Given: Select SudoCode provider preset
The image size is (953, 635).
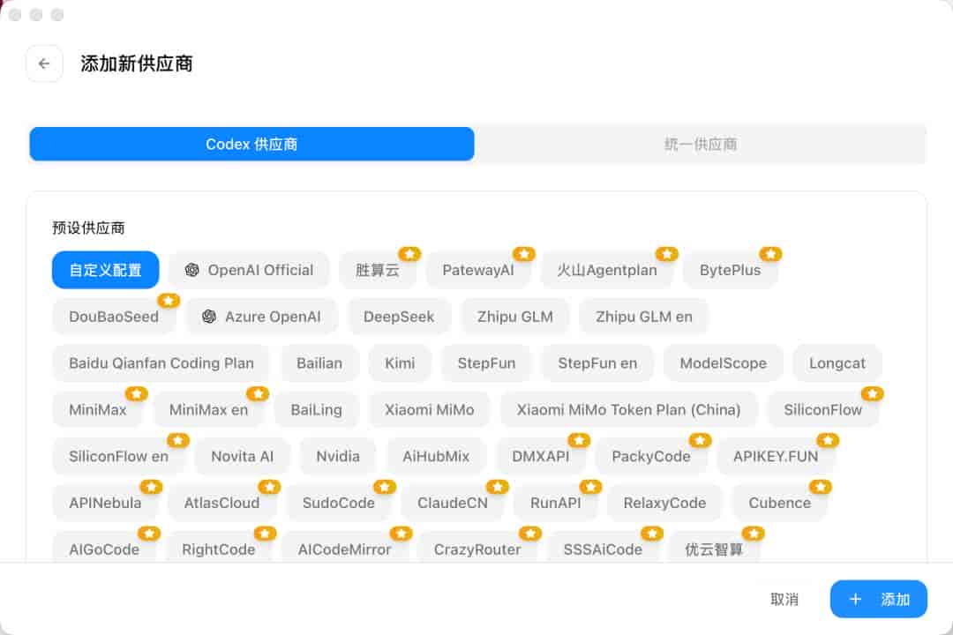Looking at the screenshot, I should pos(339,503).
